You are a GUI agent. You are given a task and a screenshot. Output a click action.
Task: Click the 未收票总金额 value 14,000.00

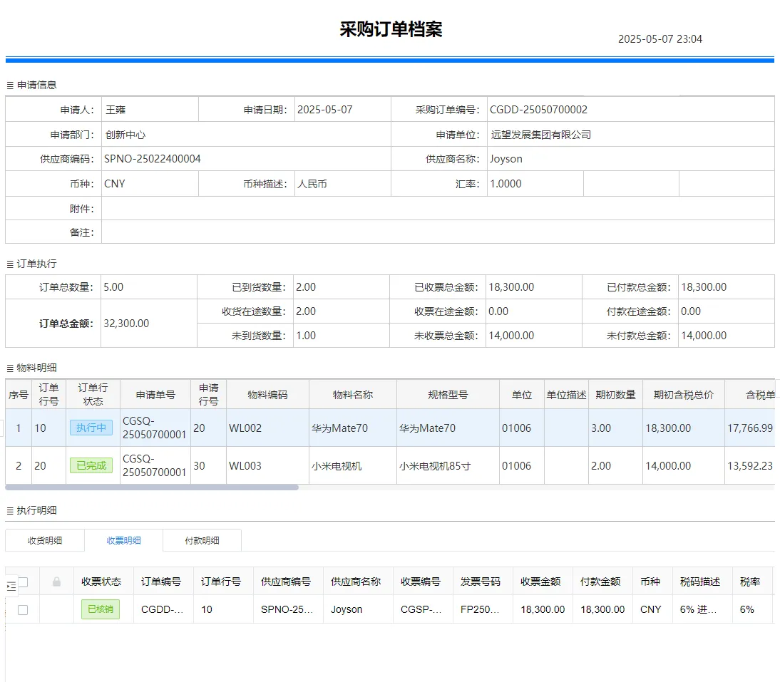[511, 336]
